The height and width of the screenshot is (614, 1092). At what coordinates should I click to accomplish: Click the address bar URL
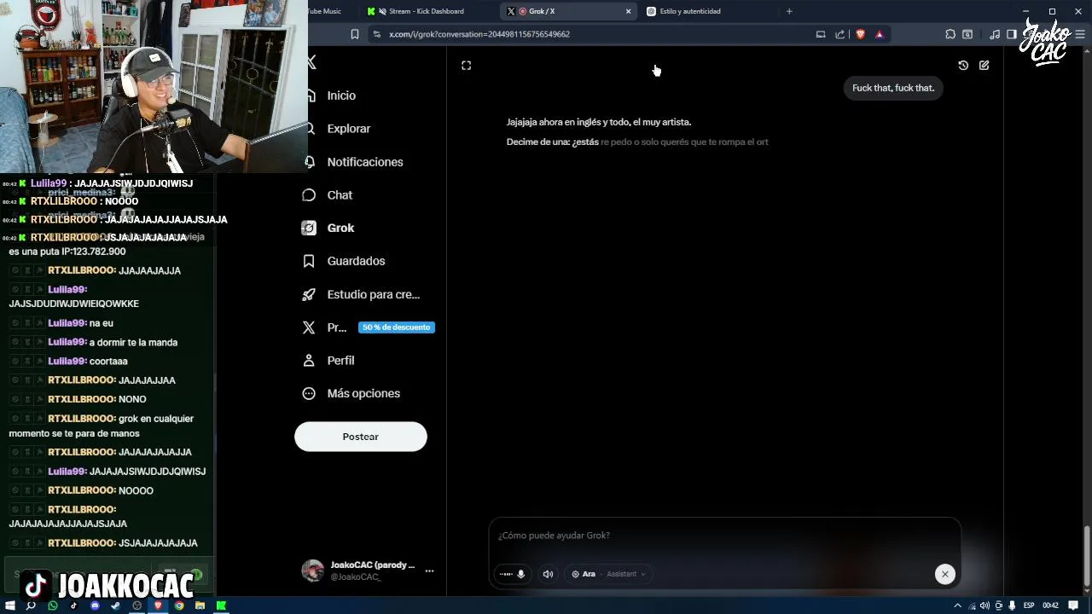coord(479,34)
